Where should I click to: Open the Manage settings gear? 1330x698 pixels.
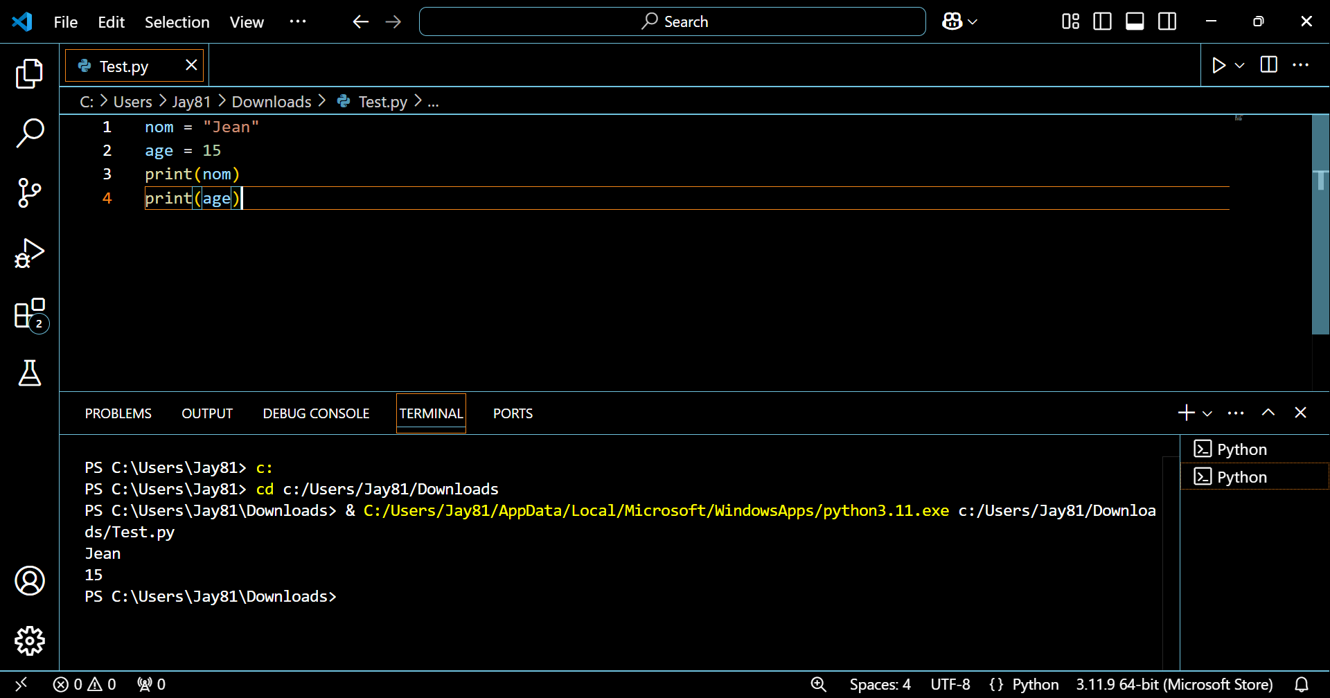click(29, 641)
